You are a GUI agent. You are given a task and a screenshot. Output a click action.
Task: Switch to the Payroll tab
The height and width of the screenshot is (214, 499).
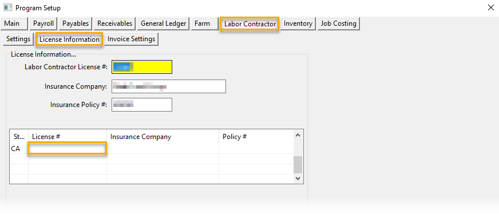coord(43,23)
